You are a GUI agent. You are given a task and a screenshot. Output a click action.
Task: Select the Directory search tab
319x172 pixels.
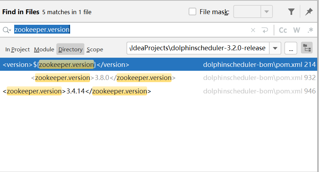[x=70, y=50]
